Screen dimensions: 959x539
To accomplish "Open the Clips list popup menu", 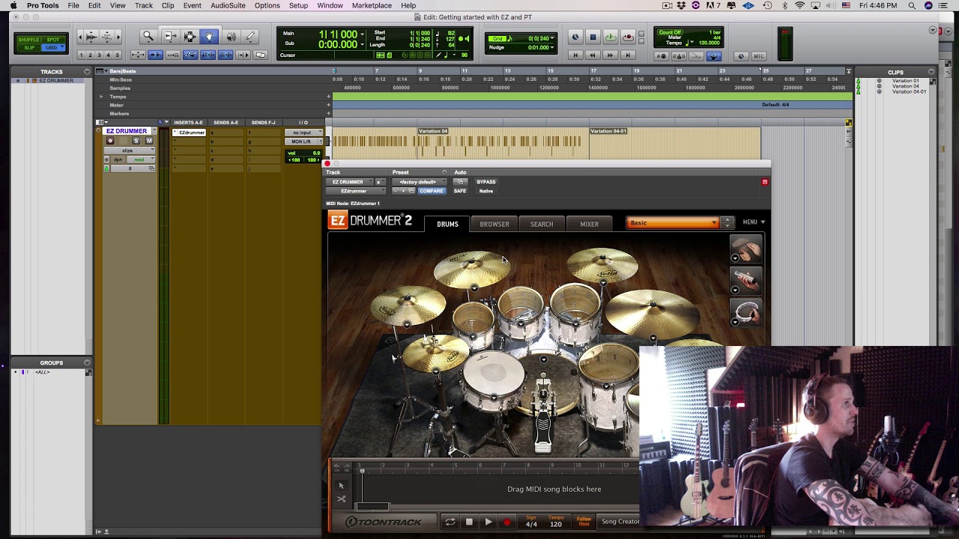I will click(931, 72).
